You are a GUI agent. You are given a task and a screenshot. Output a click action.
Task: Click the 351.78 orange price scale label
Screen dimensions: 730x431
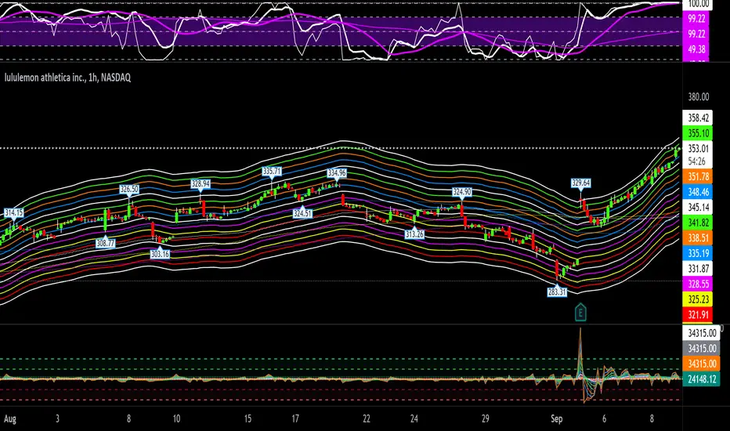pos(698,176)
